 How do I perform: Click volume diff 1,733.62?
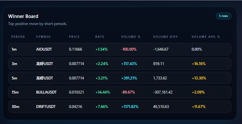[160, 78]
